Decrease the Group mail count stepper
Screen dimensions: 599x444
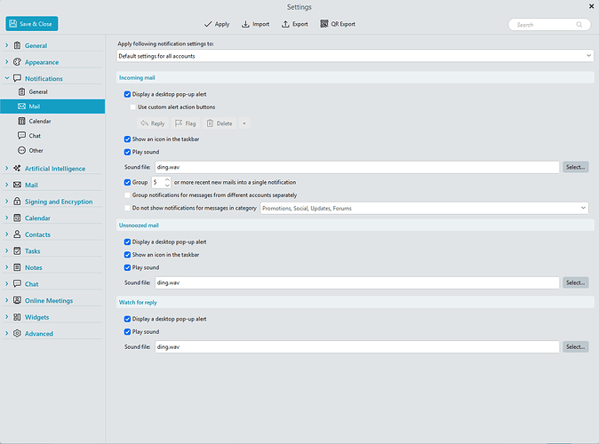tap(167, 186)
